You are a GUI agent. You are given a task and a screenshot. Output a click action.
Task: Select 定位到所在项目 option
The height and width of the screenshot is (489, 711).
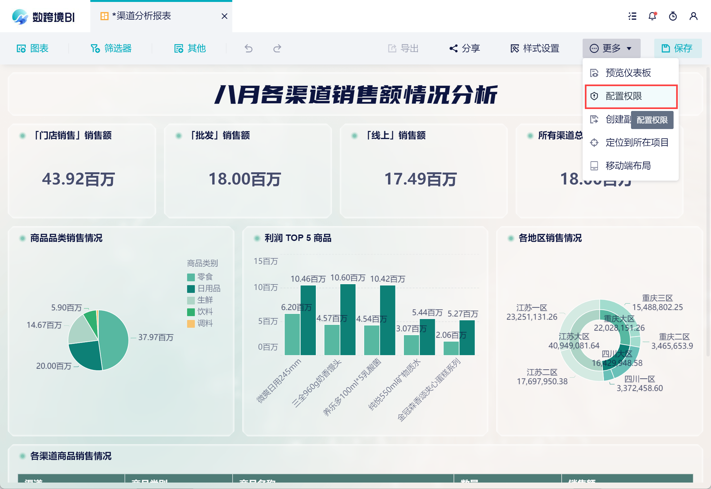(x=637, y=143)
